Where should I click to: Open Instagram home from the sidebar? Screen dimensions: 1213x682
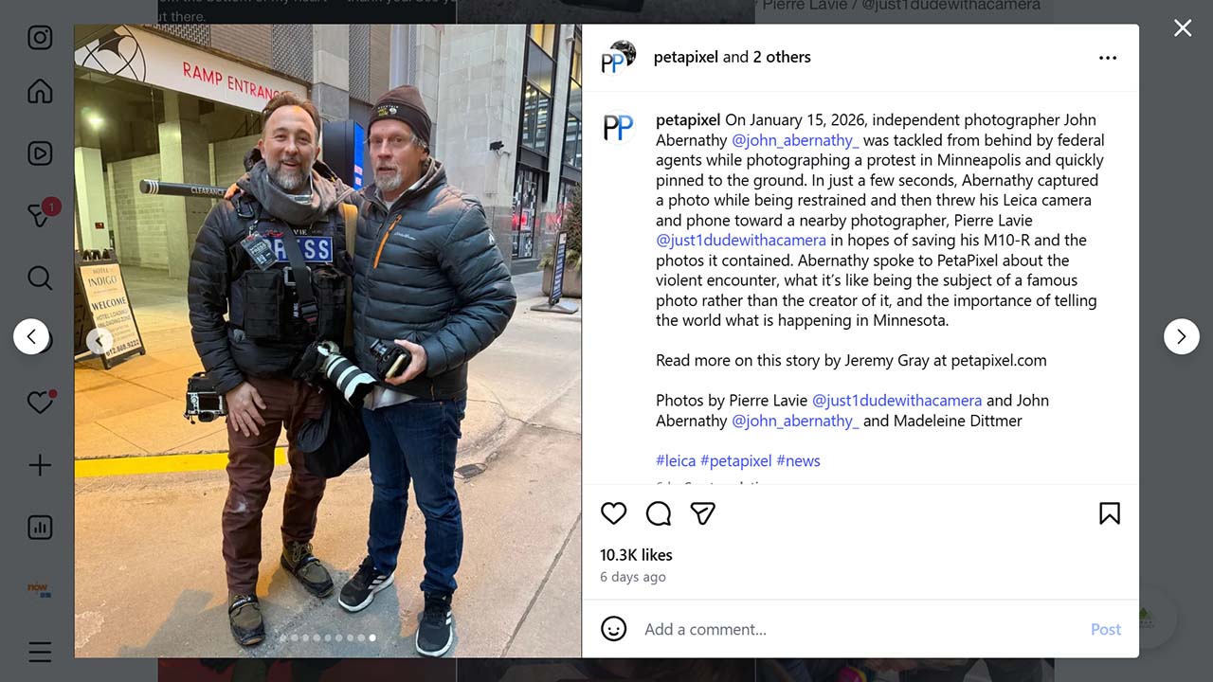[x=40, y=91]
